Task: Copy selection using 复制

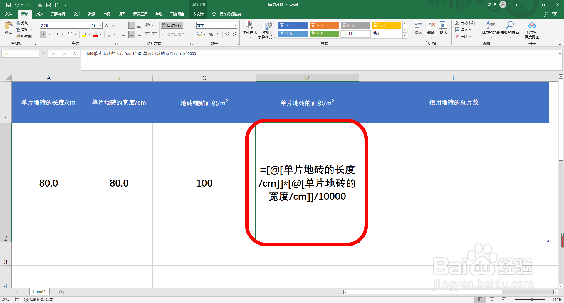Action: tap(22, 30)
